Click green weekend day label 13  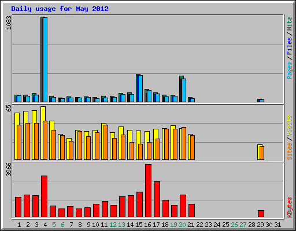(121, 225)
